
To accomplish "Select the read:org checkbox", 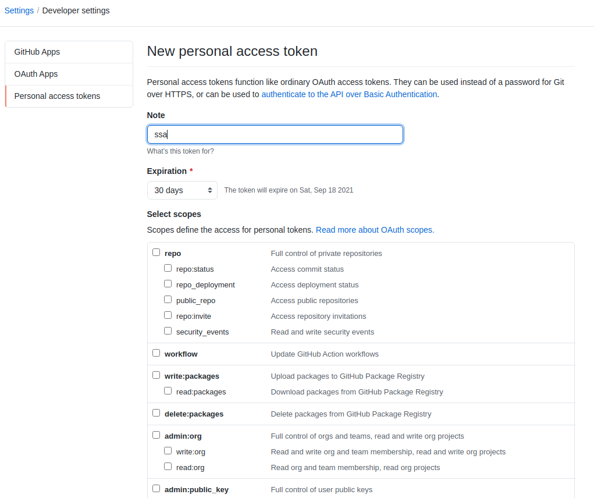I will click(x=168, y=467).
